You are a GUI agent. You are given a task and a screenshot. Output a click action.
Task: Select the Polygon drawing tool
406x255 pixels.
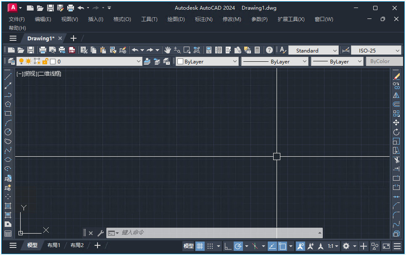[x=8, y=104]
